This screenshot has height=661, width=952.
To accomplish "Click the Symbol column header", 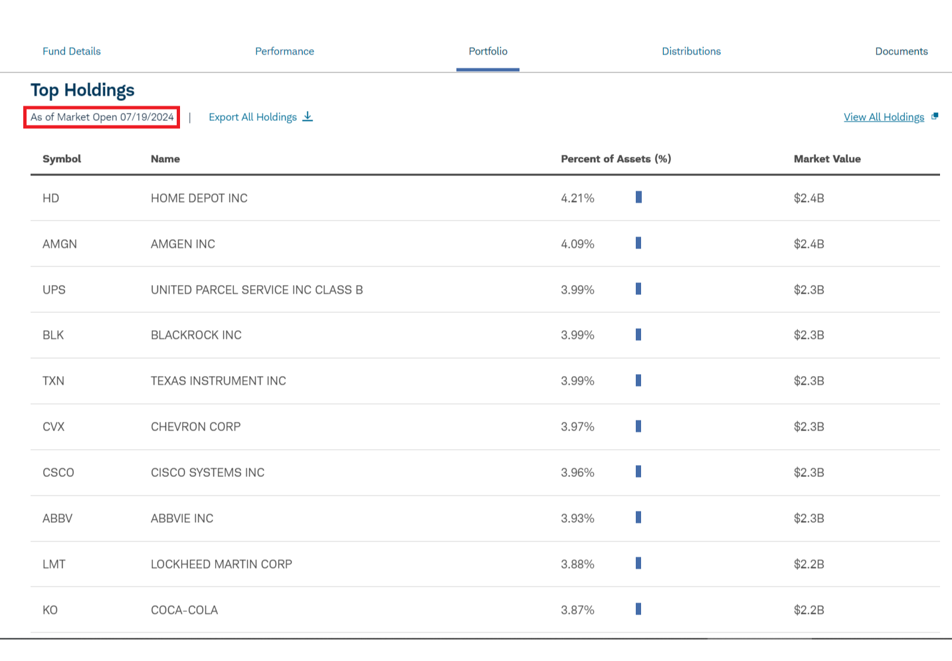I will (x=62, y=159).
